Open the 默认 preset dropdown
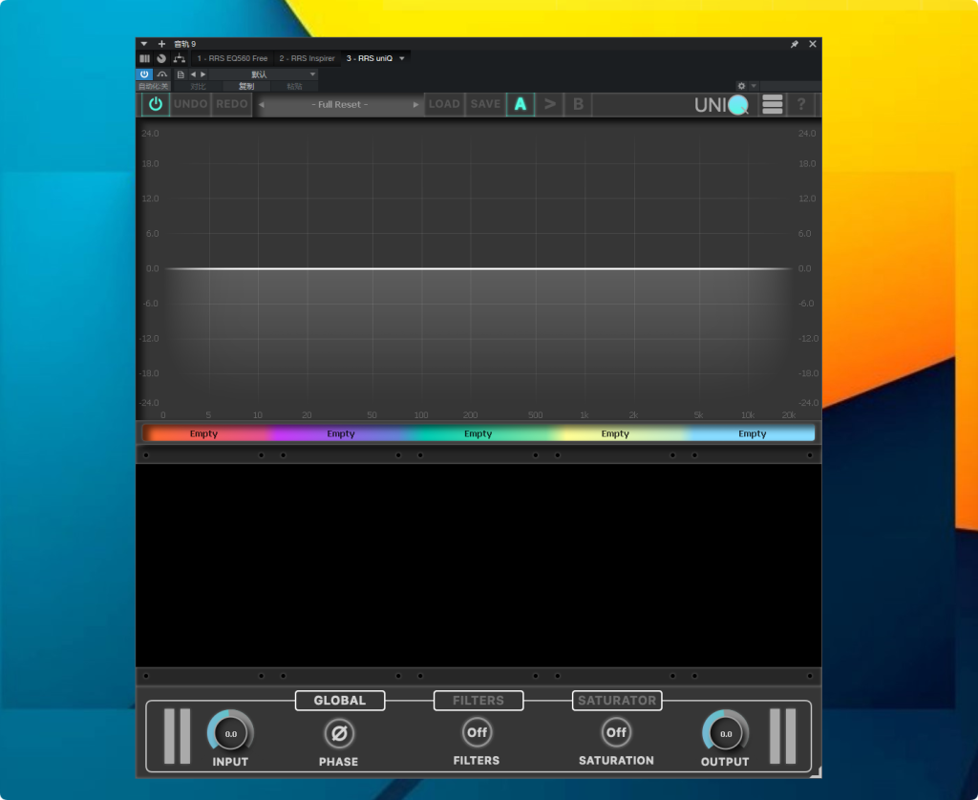978x800 pixels. click(264, 74)
